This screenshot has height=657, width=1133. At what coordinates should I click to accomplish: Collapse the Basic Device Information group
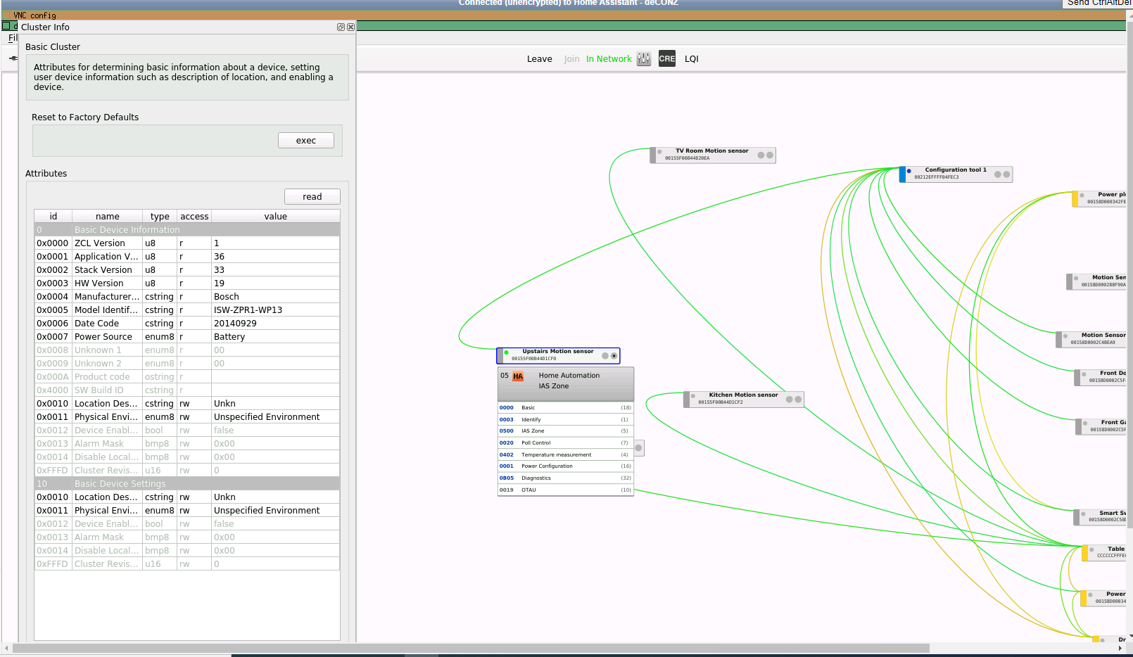187,230
